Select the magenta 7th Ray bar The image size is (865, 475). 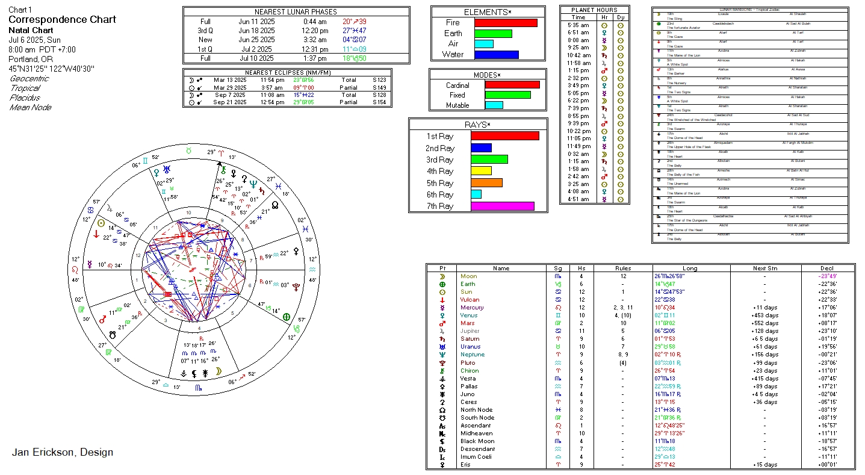coord(502,206)
